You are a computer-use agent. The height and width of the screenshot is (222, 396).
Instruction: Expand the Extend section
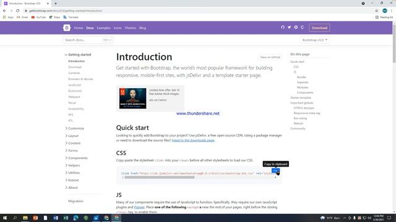(x=72, y=180)
